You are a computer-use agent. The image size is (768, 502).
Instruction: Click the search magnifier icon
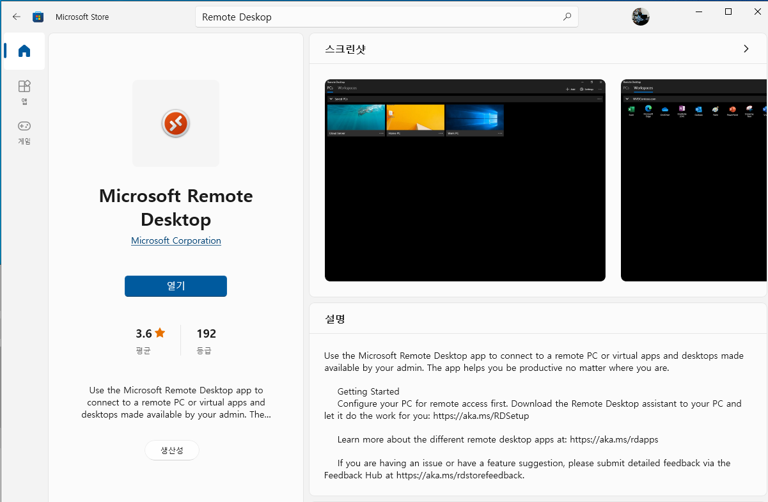click(567, 17)
